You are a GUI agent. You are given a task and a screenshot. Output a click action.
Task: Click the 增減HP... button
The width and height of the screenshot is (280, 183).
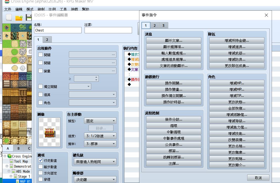237,83
